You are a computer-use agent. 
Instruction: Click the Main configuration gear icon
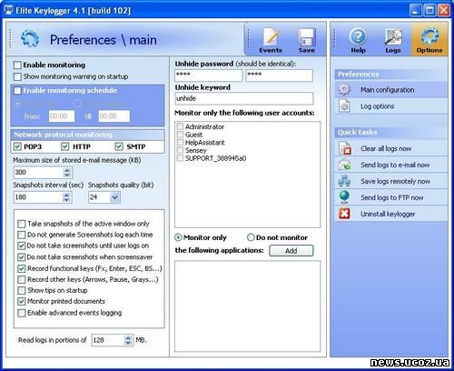pos(344,90)
